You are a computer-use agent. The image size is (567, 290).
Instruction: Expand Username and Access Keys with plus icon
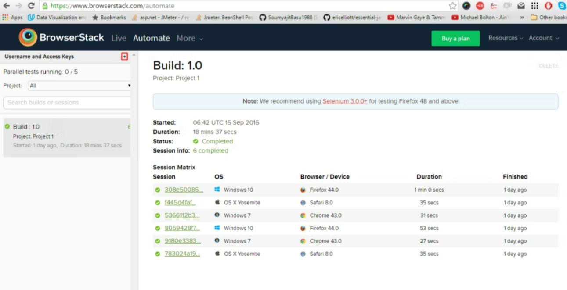[x=125, y=57]
